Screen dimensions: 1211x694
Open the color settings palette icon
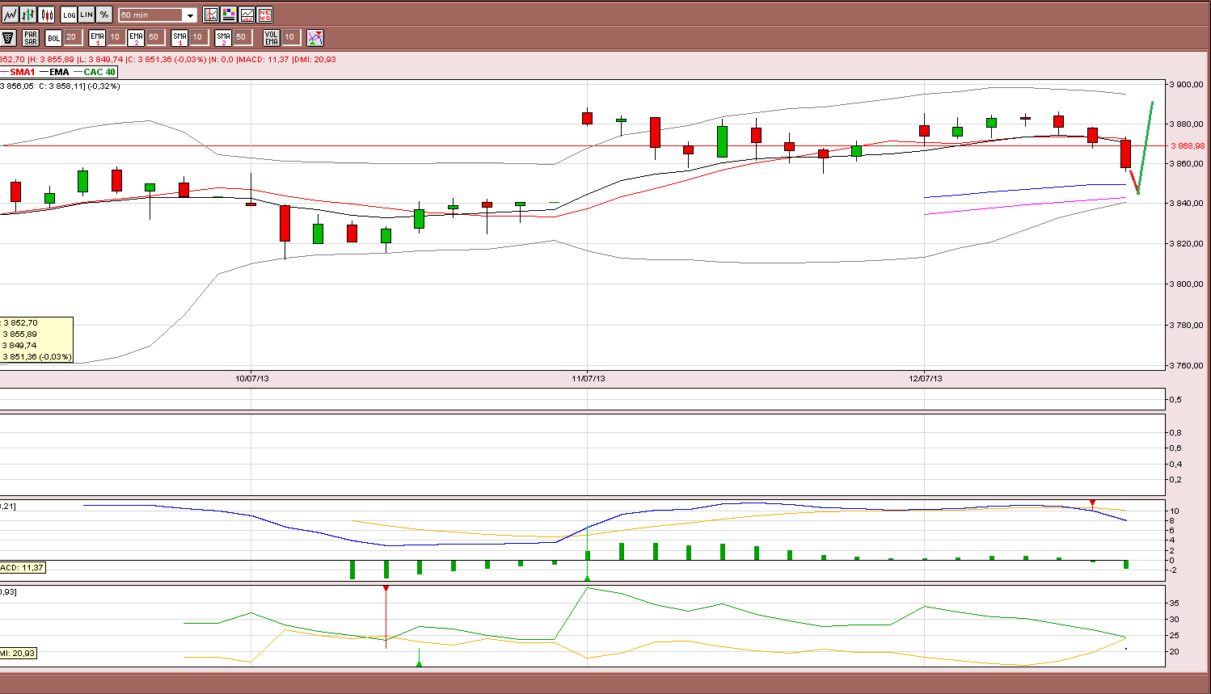pyautogui.click(x=229, y=15)
